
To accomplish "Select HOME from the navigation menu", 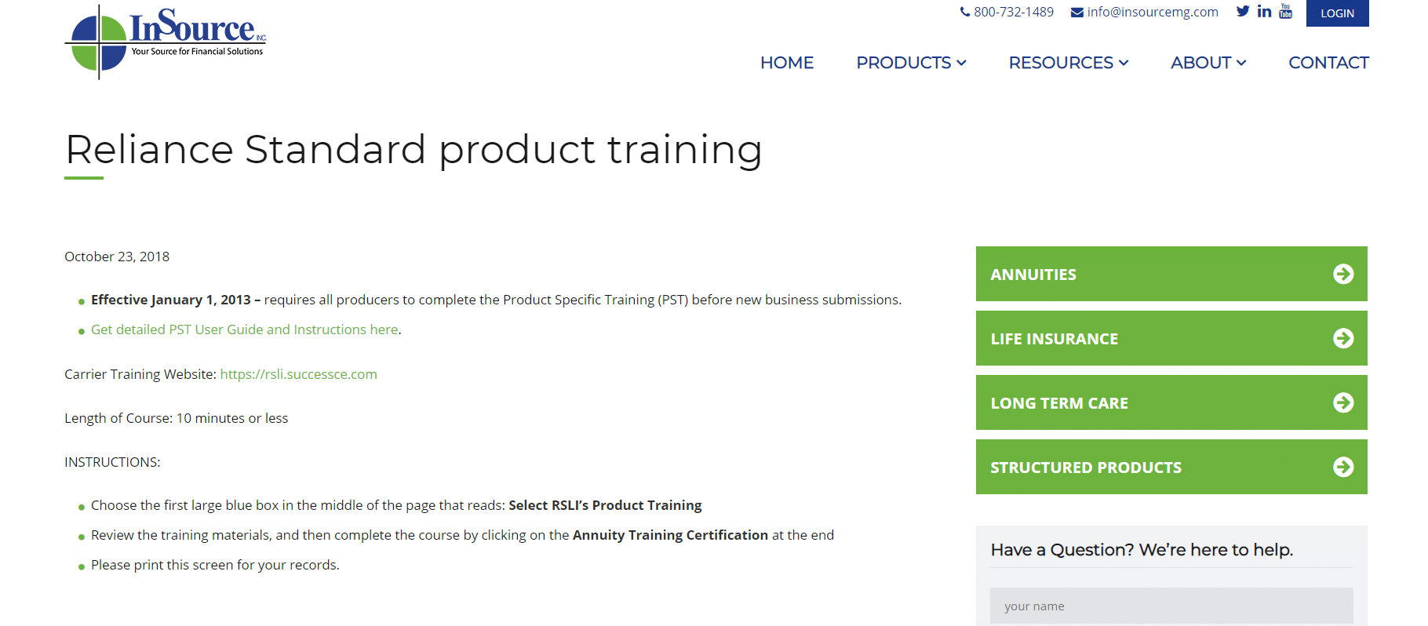I will point(787,63).
